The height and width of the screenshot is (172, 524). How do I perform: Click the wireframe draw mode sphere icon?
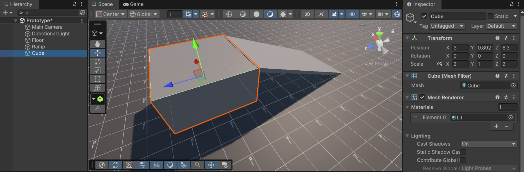pyautogui.click(x=229, y=14)
